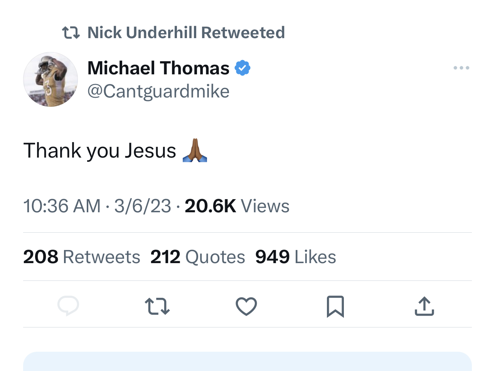View the 208 Retweets list
This screenshot has height=371, width=495.
[82, 257]
